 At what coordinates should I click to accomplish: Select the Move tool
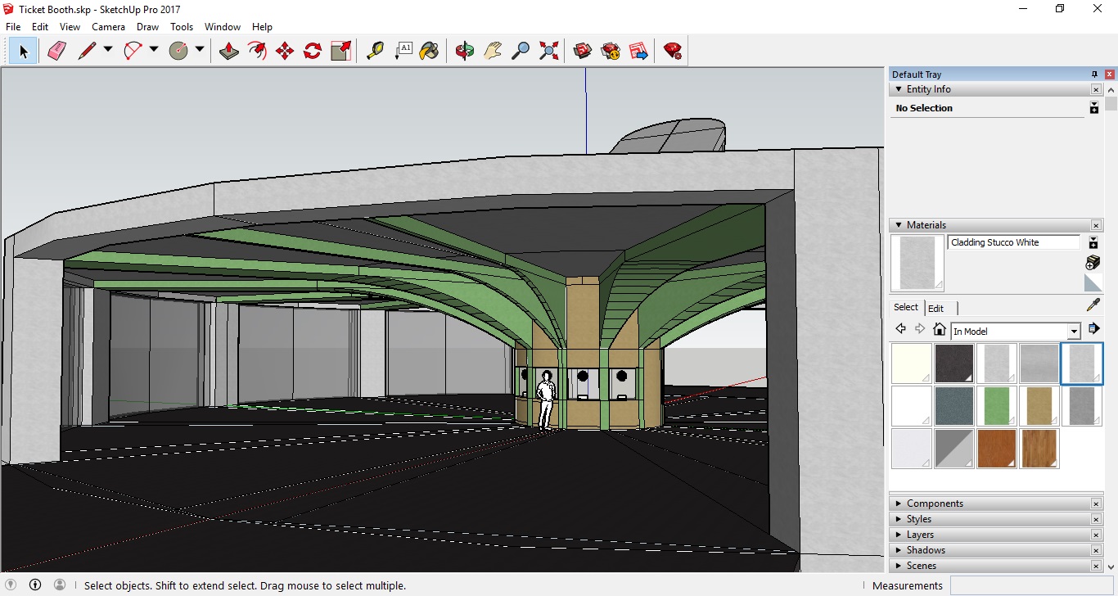pos(285,51)
